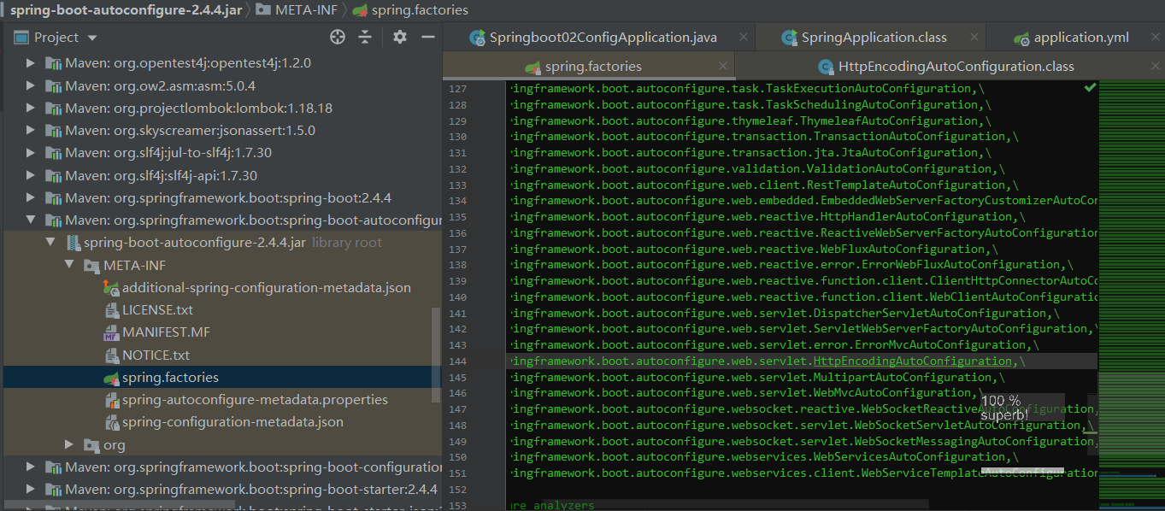The width and height of the screenshot is (1165, 511).
Task: Click the Project panel vertical scrollbar
Action: (x=437, y=355)
